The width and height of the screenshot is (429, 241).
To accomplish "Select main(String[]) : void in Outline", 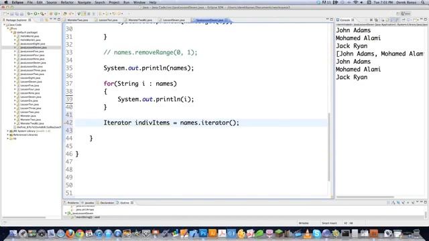I will pyautogui.click(x=88, y=217).
